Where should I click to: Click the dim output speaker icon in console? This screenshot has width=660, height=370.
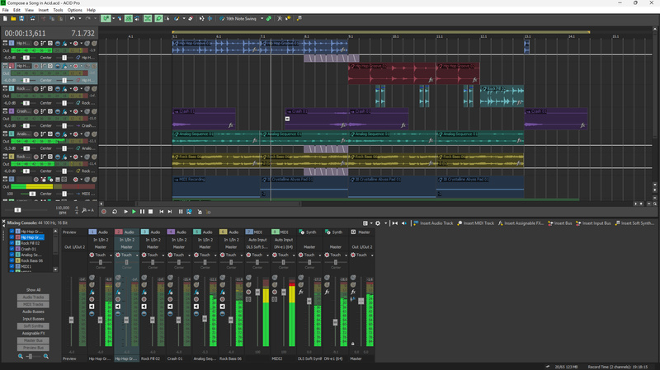point(404,223)
